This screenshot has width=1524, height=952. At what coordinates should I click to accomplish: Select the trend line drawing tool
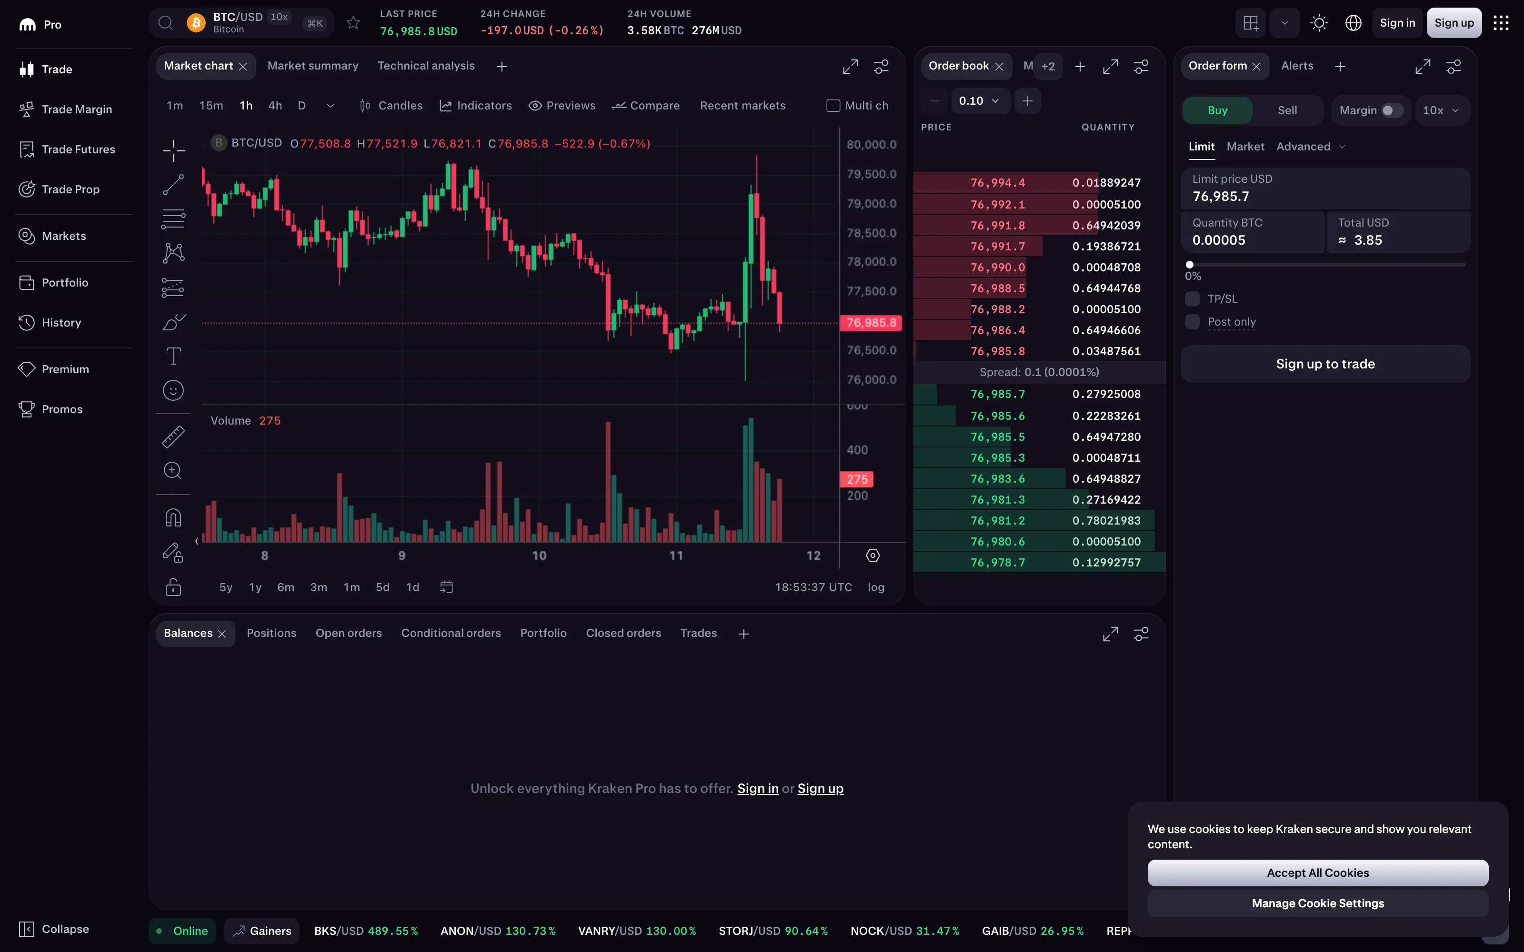click(173, 185)
